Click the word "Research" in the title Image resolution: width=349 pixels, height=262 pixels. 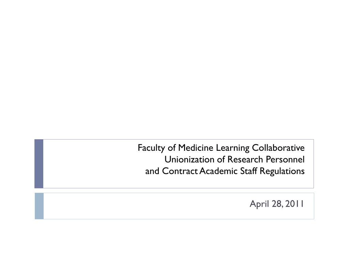pos(245,160)
